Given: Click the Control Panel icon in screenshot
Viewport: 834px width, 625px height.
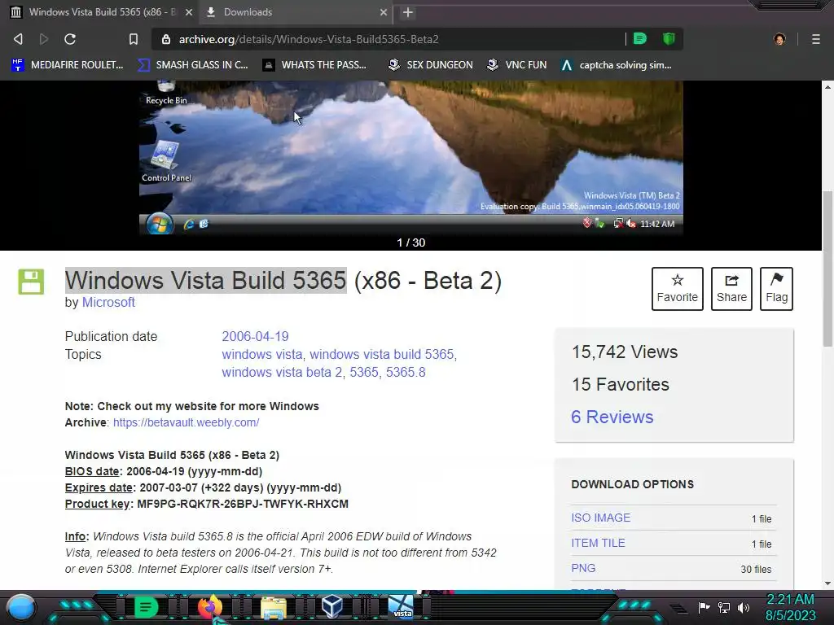Looking at the screenshot, I should point(166,162).
